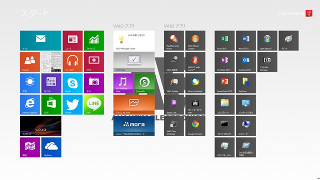Open the orange Music tile with headphones
Screen dimensions: 320x180
tap(72, 62)
